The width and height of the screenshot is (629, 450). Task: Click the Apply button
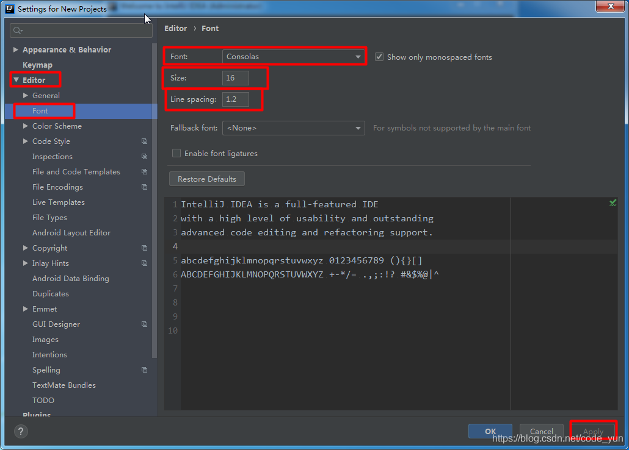click(593, 431)
